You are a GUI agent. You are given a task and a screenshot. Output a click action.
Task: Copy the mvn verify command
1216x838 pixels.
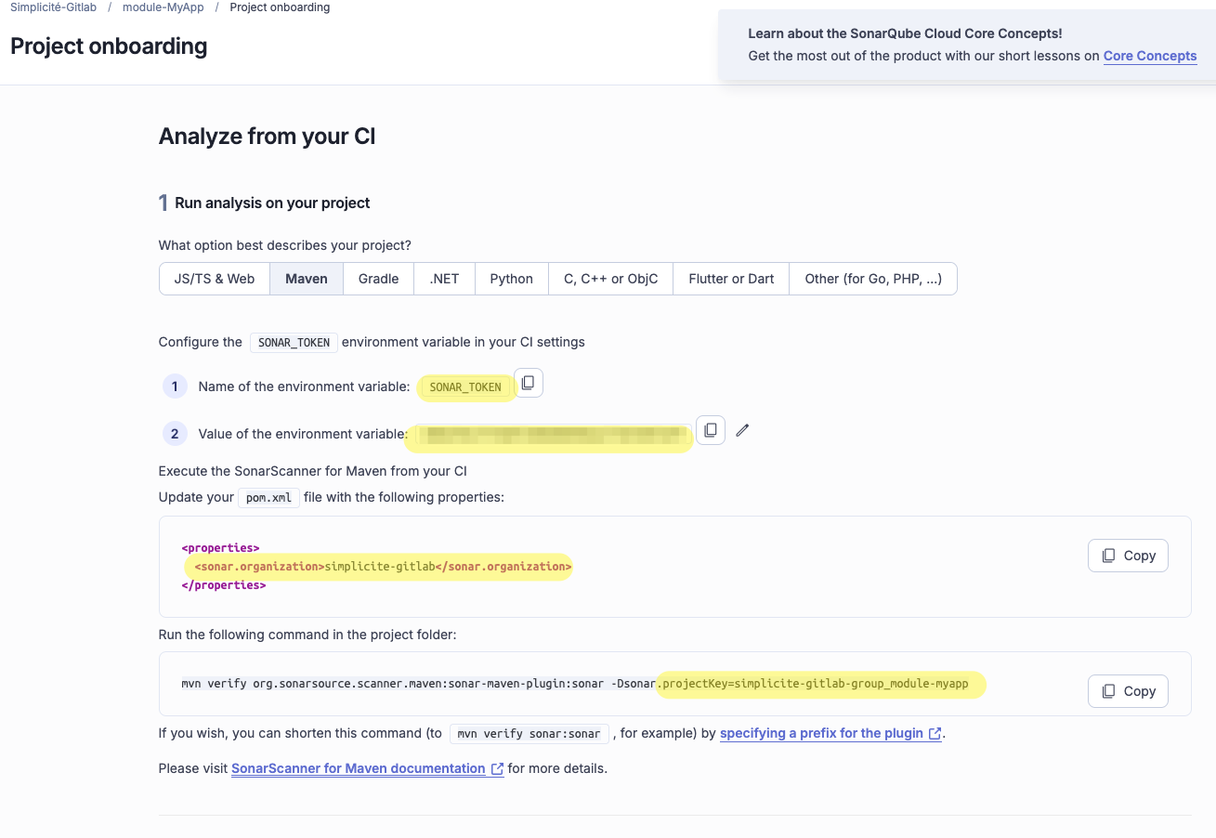click(1128, 691)
